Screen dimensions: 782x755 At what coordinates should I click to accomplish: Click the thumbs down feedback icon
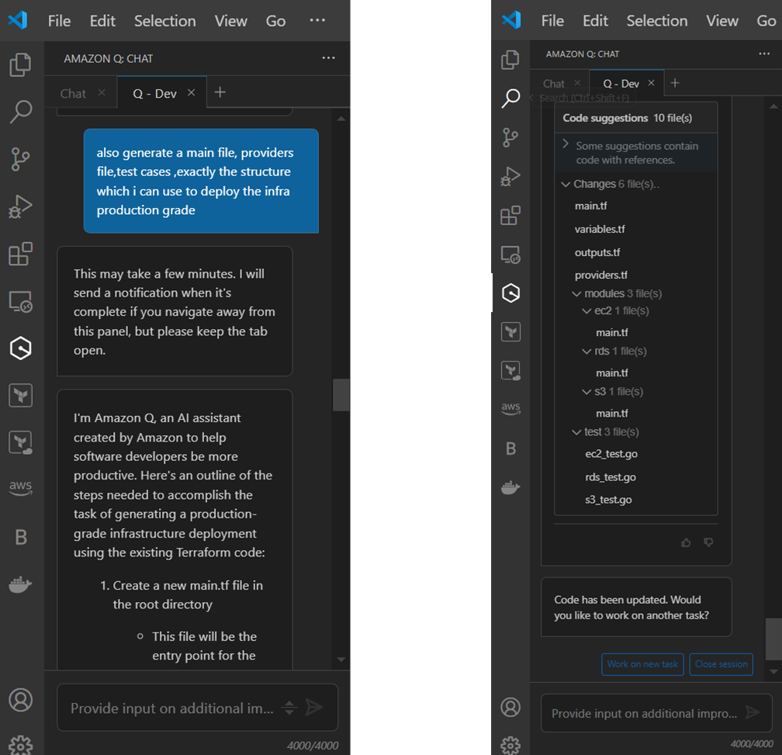point(708,543)
